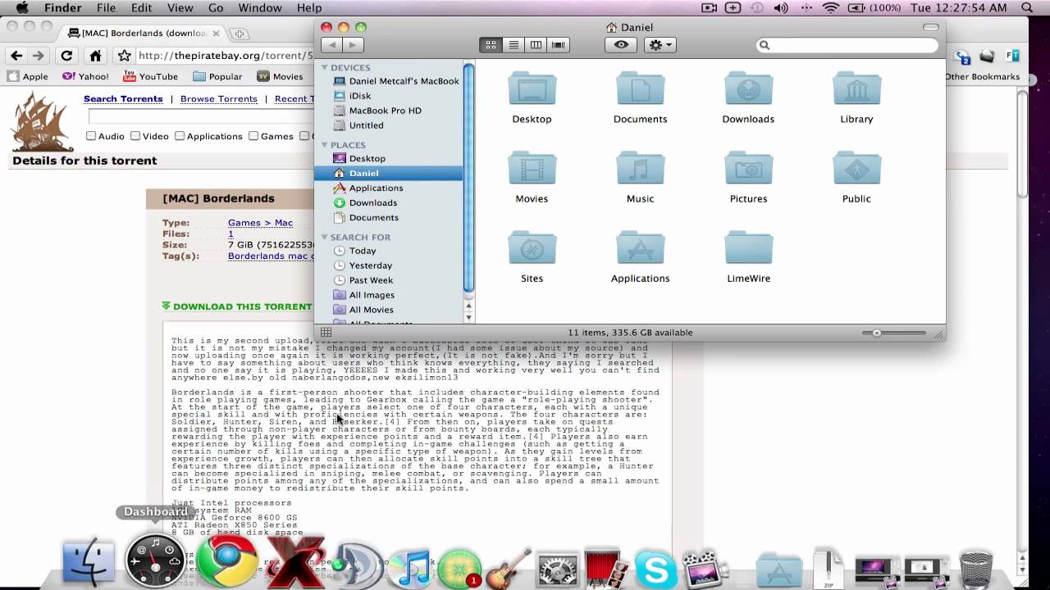Check the Audio checkbox on Pirate Bay
The image size is (1050, 590).
click(x=91, y=136)
